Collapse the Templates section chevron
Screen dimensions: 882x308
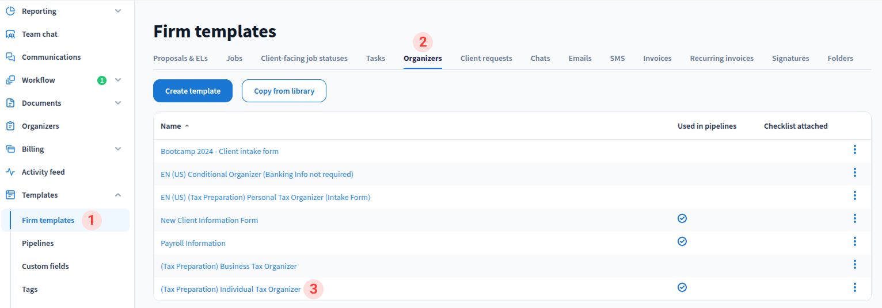tap(118, 195)
